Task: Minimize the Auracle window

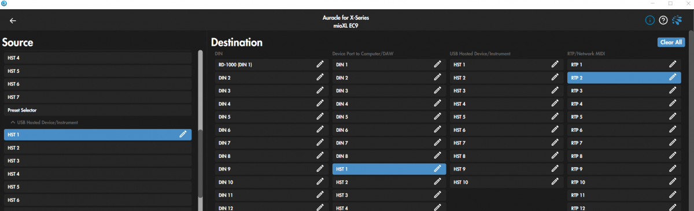Action: [653, 4]
